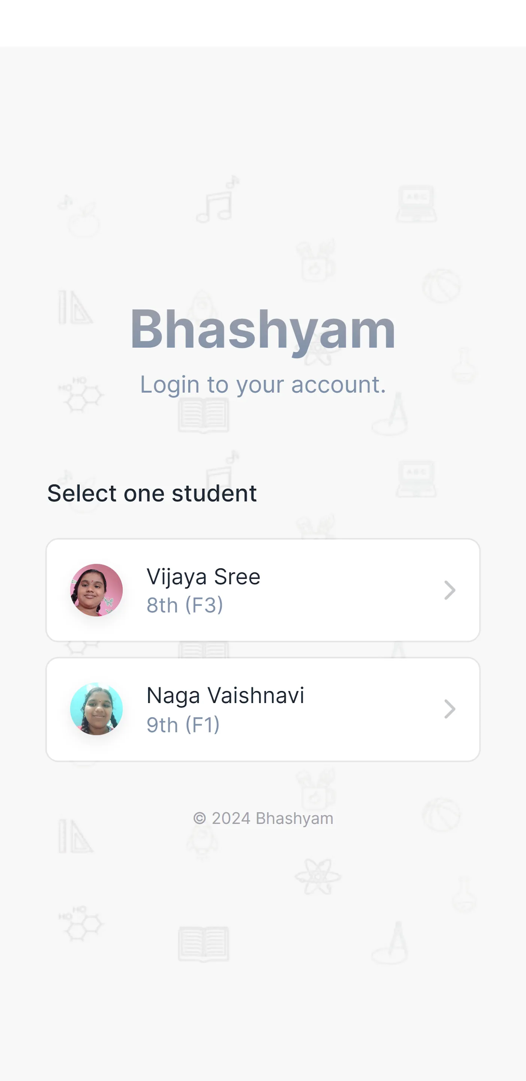The height and width of the screenshot is (1081, 526).
Task: Click the open book icon under login text
Action: [x=203, y=416]
